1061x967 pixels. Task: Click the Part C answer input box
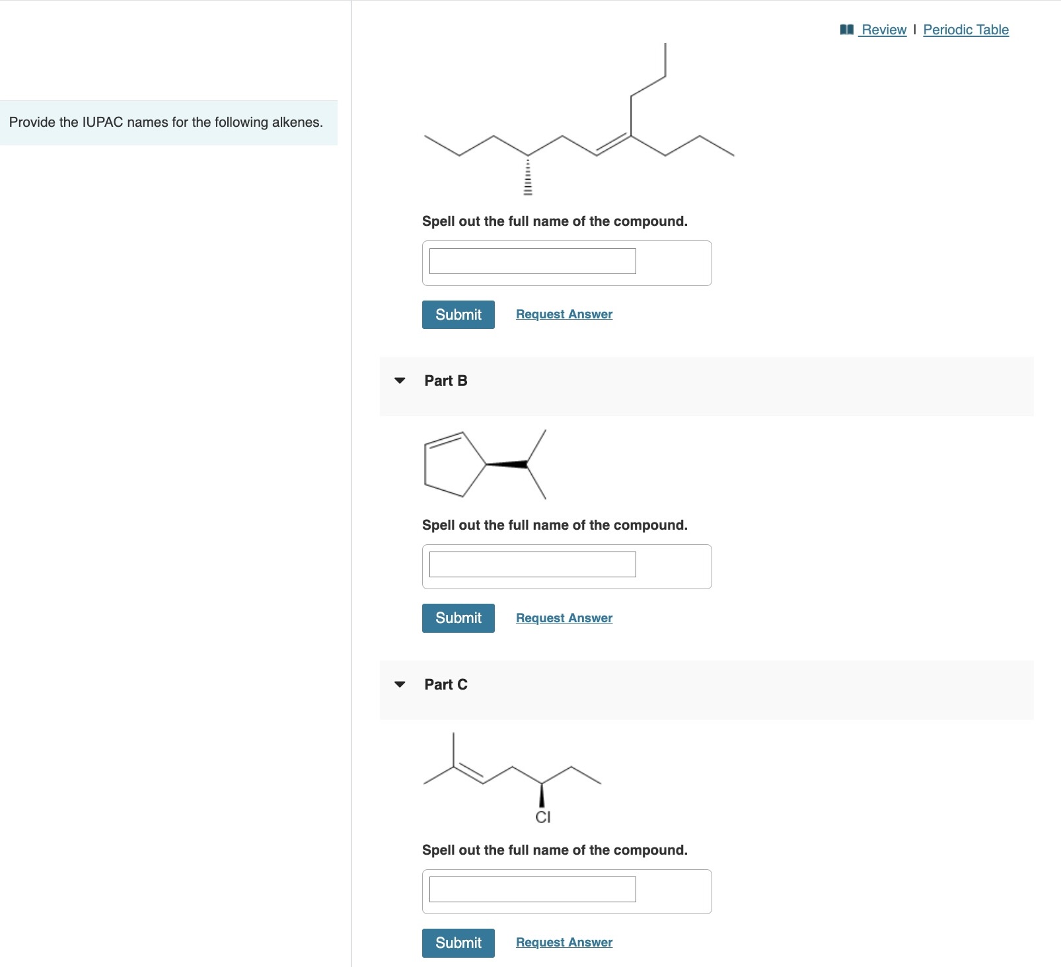[x=532, y=889]
